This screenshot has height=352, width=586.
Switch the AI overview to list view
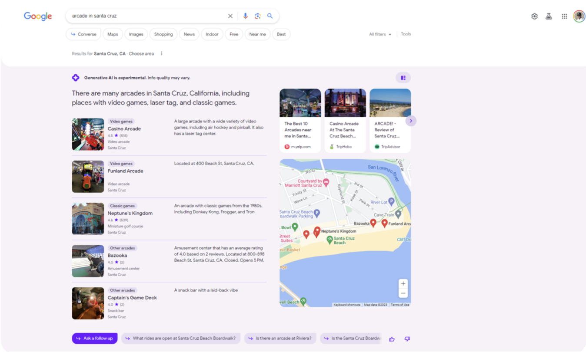point(403,77)
